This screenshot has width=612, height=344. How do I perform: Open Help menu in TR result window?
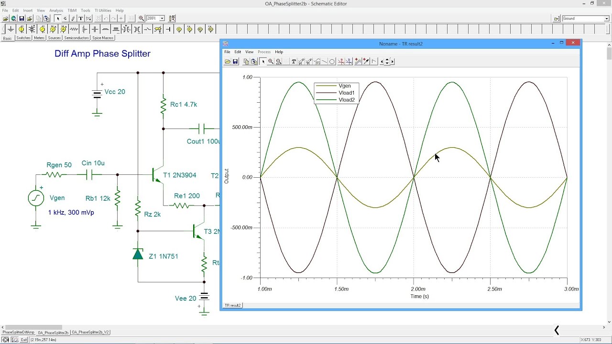pos(279,52)
